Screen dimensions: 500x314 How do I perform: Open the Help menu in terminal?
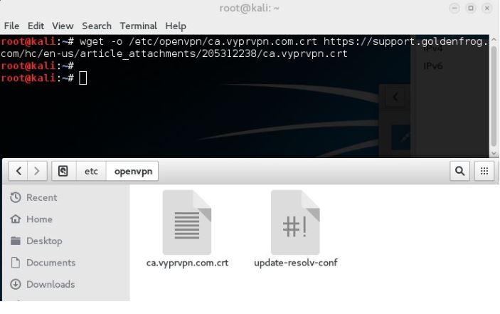(x=176, y=26)
